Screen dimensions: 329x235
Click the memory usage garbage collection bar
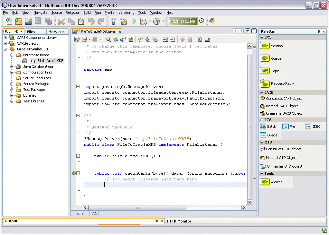(183, 22)
